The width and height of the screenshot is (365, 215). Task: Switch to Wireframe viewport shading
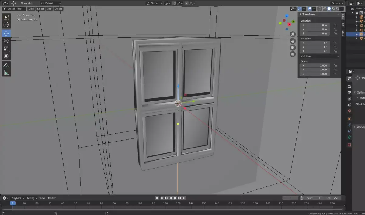(x=325, y=9)
